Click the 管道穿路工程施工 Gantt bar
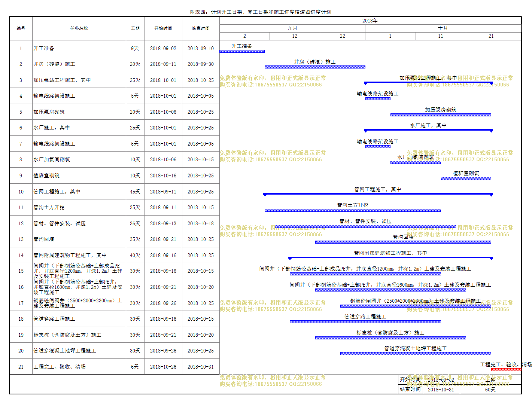 (365, 322)
